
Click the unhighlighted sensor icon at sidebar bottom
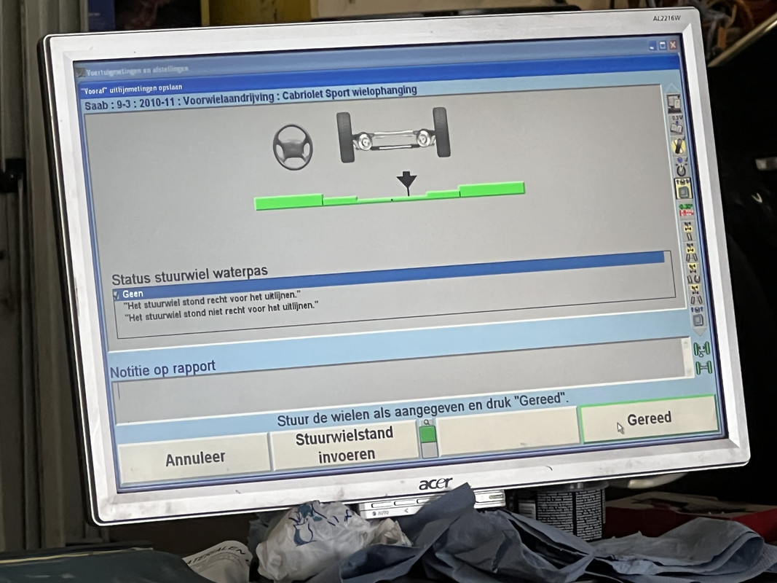(x=698, y=317)
